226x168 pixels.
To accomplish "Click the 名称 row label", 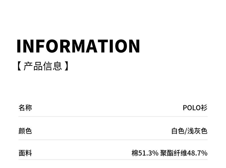I will pos(25,108).
